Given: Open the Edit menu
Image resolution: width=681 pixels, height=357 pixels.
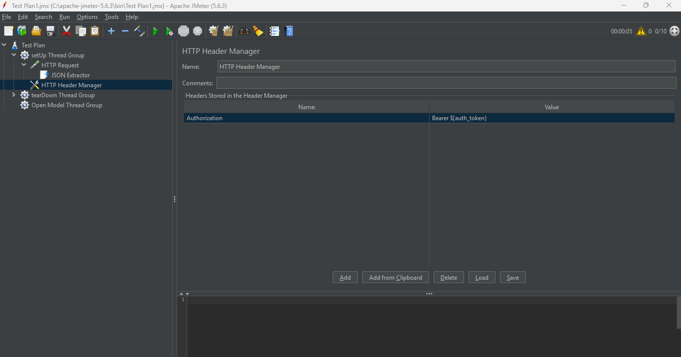Looking at the screenshot, I should click(x=23, y=16).
